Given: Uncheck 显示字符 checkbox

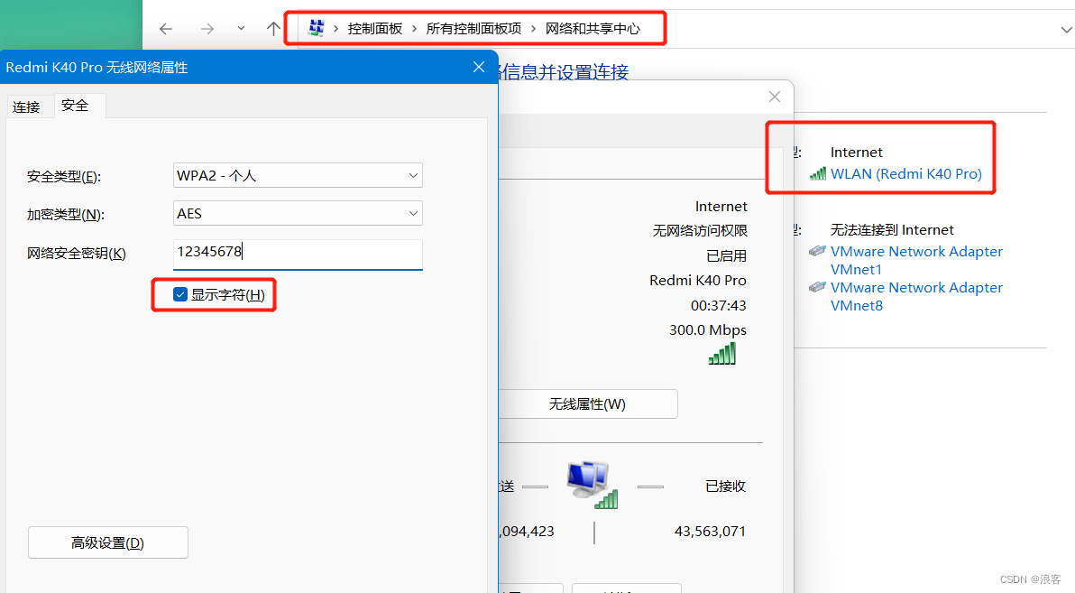Looking at the screenshot, I should 180,294.
